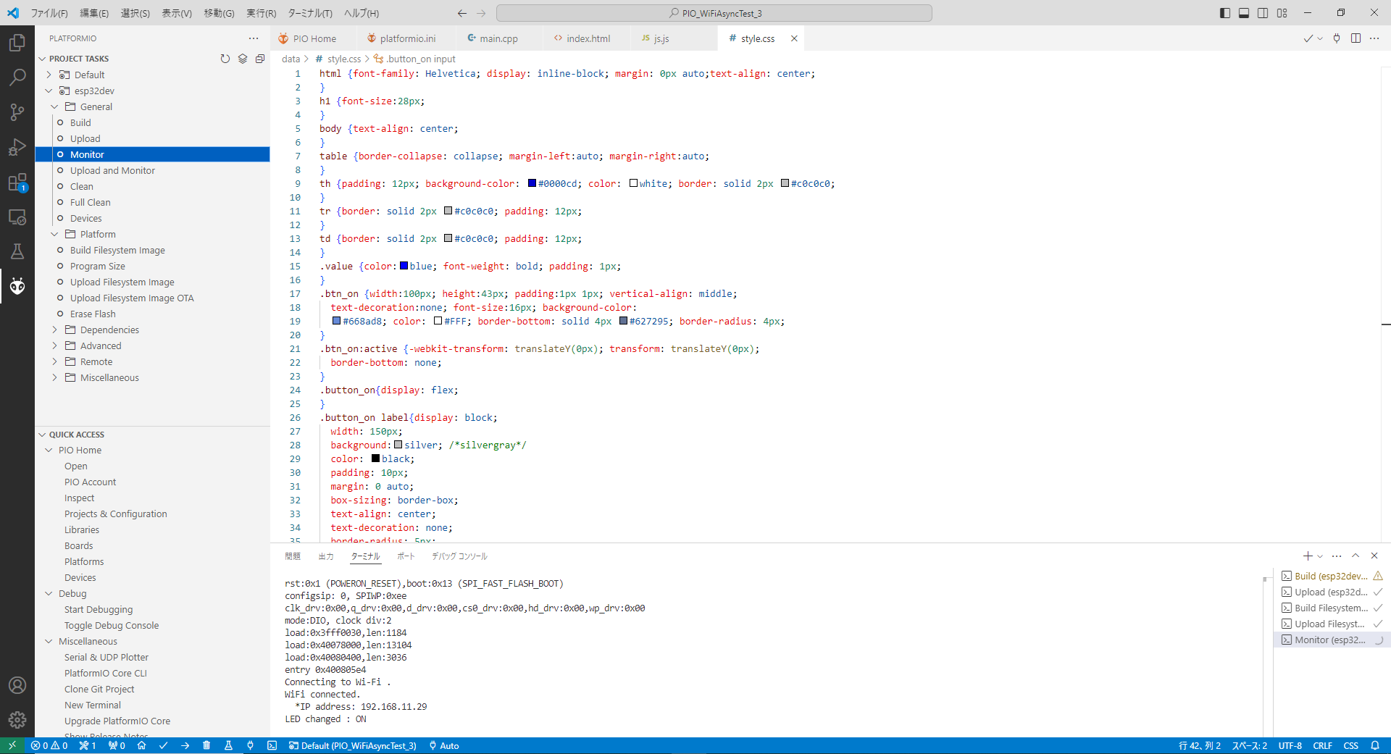Click Projects & Configuration in Quick Access
Image resolution: width=1391 pixels, height=754 pixels.
tap(115, 514)
